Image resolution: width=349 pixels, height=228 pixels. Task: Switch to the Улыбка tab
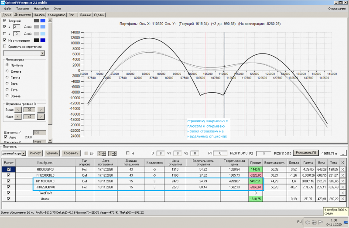pos(39,15)
